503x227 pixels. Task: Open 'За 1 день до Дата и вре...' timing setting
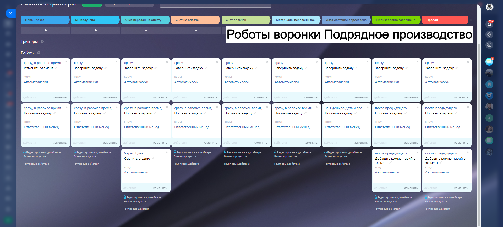tap(345, 108)
